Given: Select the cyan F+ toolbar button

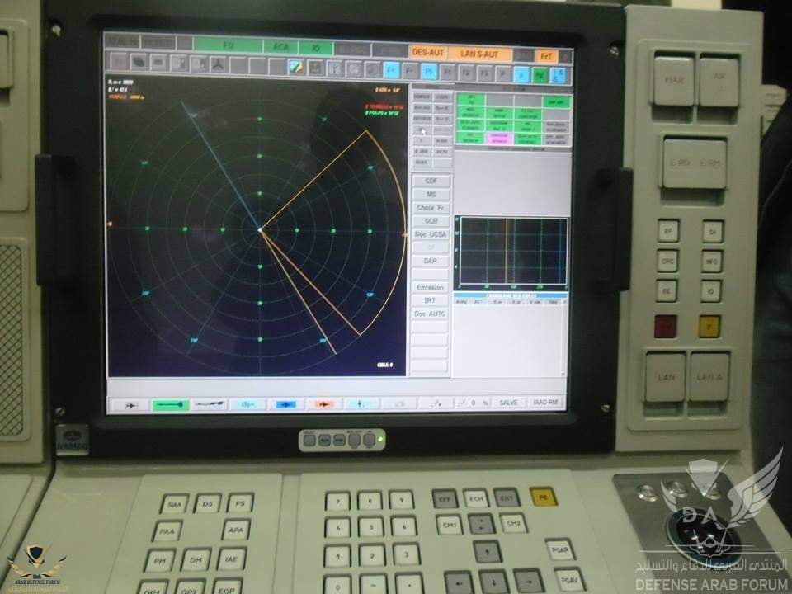Looking at the screenshot, I should [x=390, y=69].
